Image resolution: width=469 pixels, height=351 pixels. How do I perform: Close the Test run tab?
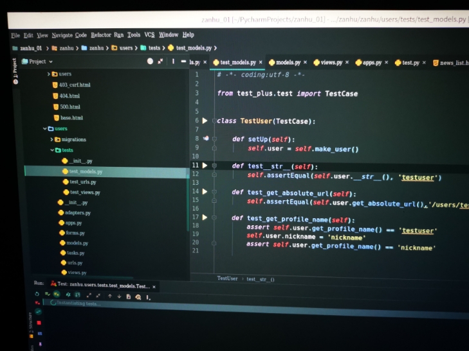pos(154,287)
